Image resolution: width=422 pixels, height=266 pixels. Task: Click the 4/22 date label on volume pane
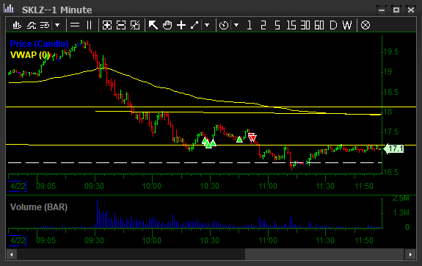(18, 240)
